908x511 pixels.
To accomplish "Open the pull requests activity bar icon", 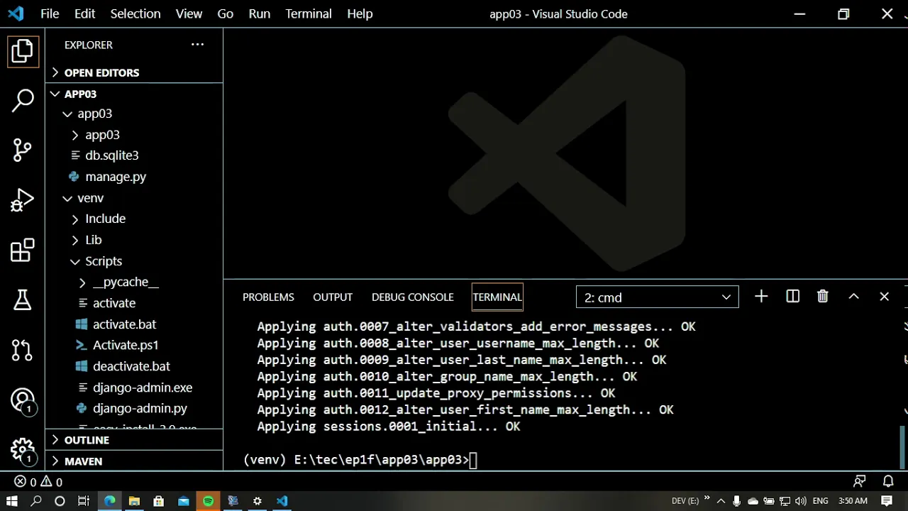I will (x=22, y=349).
